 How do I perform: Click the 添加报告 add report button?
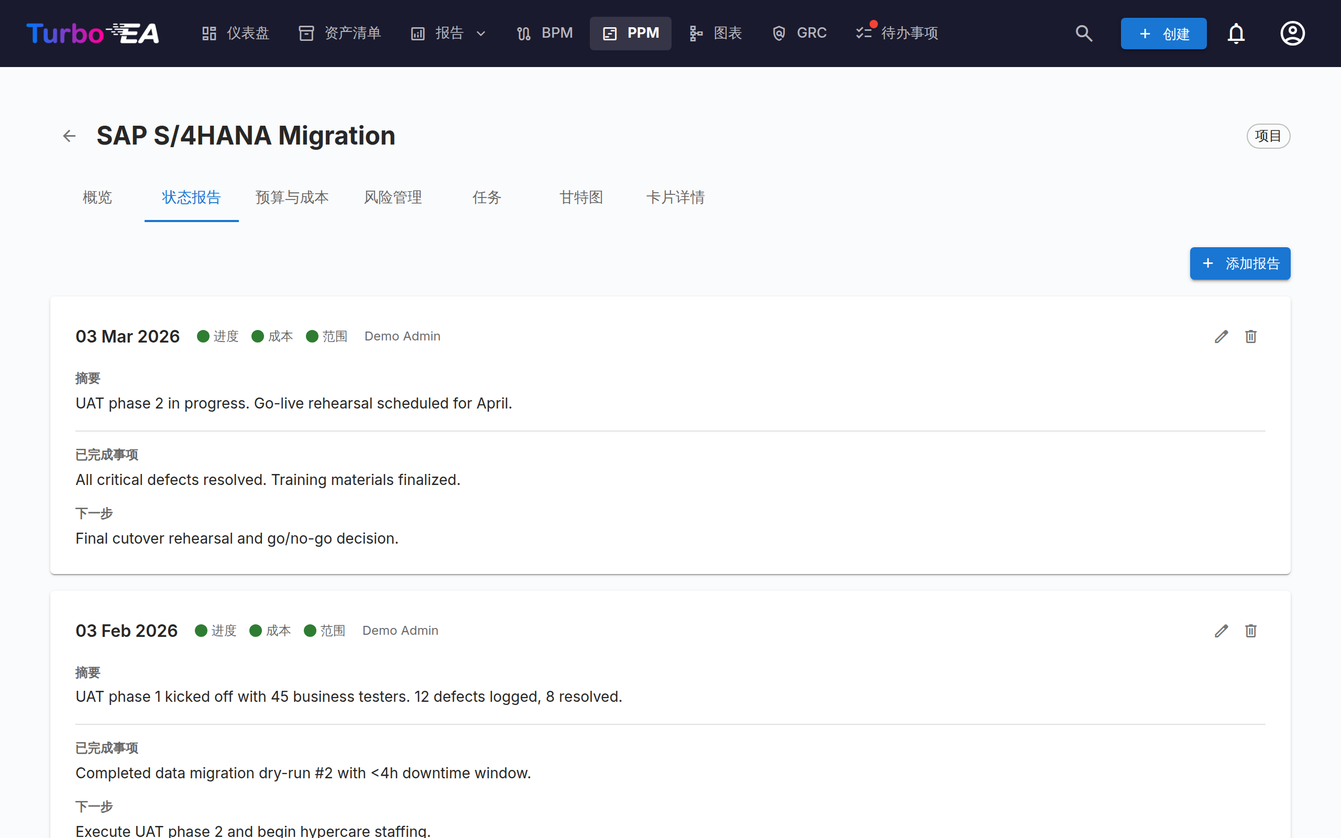click(1239, 263)
